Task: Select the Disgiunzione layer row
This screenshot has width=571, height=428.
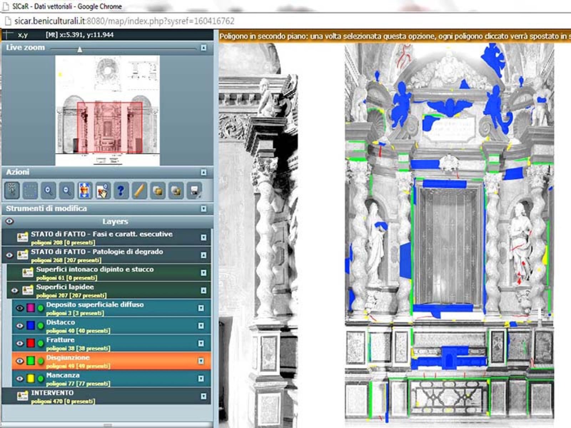Action: coord(111,361)
